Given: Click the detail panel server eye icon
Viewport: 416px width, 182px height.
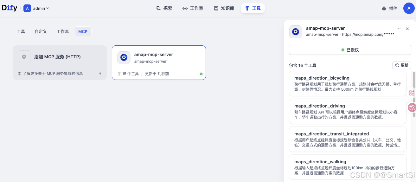Looking at the screenshot, I should 296,32.
